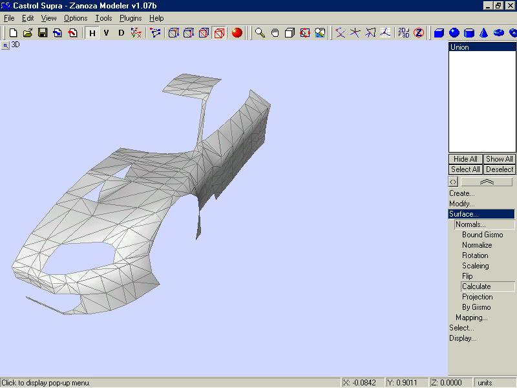Select the magnifying glass Zoom tool
Image resolution: width=517 pixels, height=388 pixels.
point(260,32)
